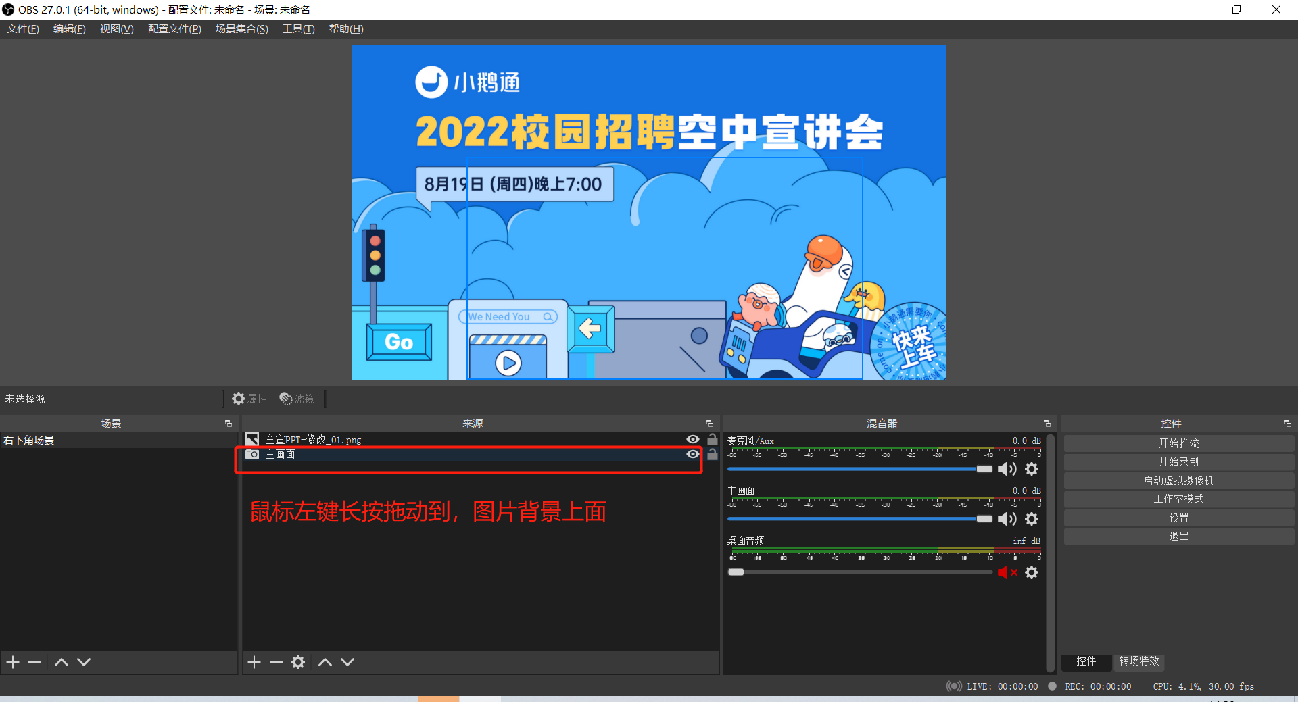Move scene down in scenes panel
Image resolution: width=1298 pixels, height=702 pixels.
pyautogui.click(x=84, y=662)
